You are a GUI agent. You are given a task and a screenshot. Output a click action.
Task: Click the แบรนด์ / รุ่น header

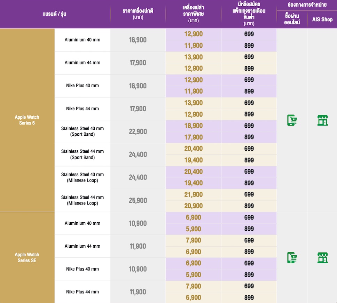coord(55,14)
